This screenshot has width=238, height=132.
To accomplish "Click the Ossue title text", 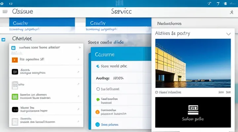I will point(22,12).
